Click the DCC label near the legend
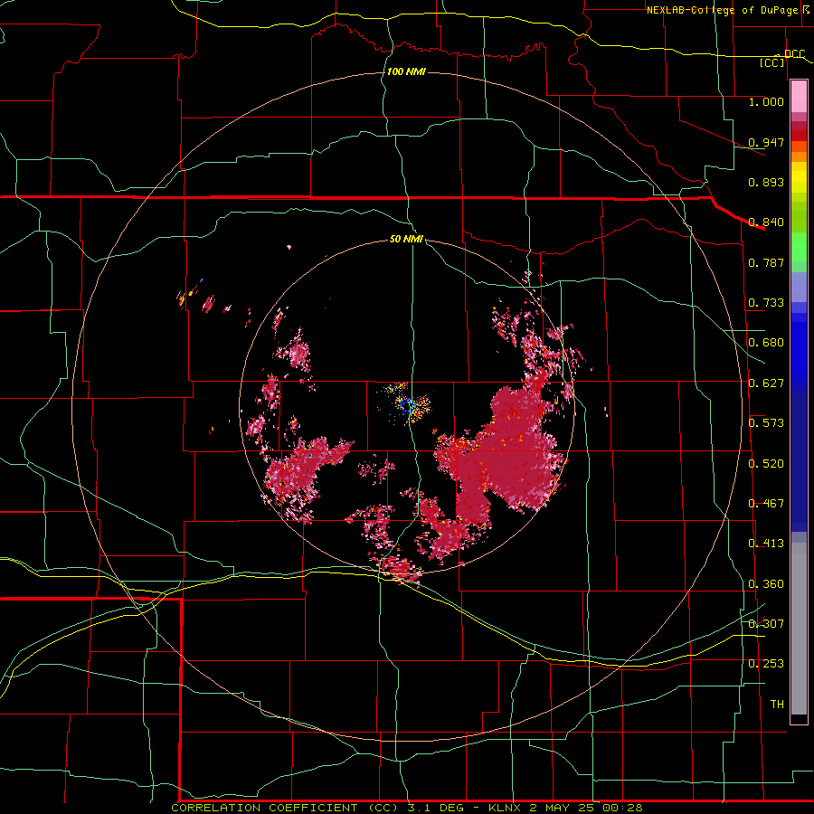814x814 pixels. pos(794,54)
